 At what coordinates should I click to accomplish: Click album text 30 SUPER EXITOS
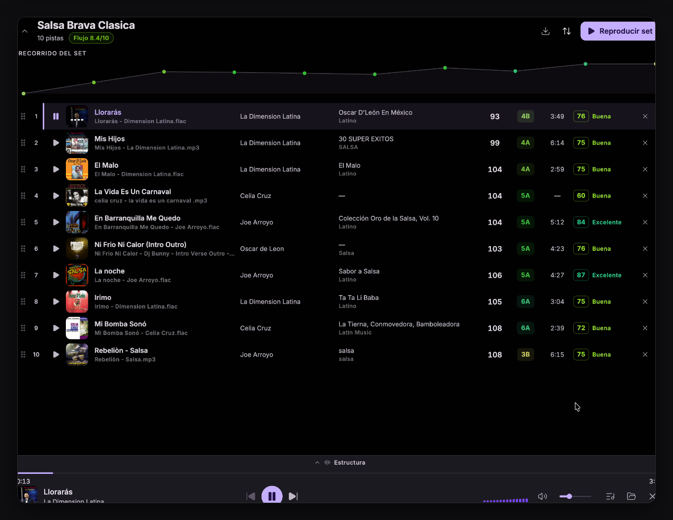[366, 139]
